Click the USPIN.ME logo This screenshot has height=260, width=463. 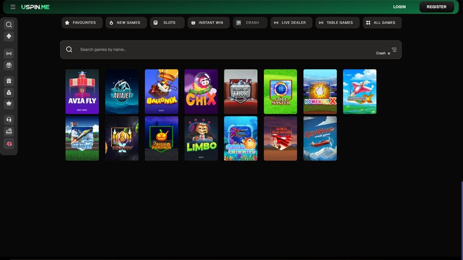[x=35, y=7]
